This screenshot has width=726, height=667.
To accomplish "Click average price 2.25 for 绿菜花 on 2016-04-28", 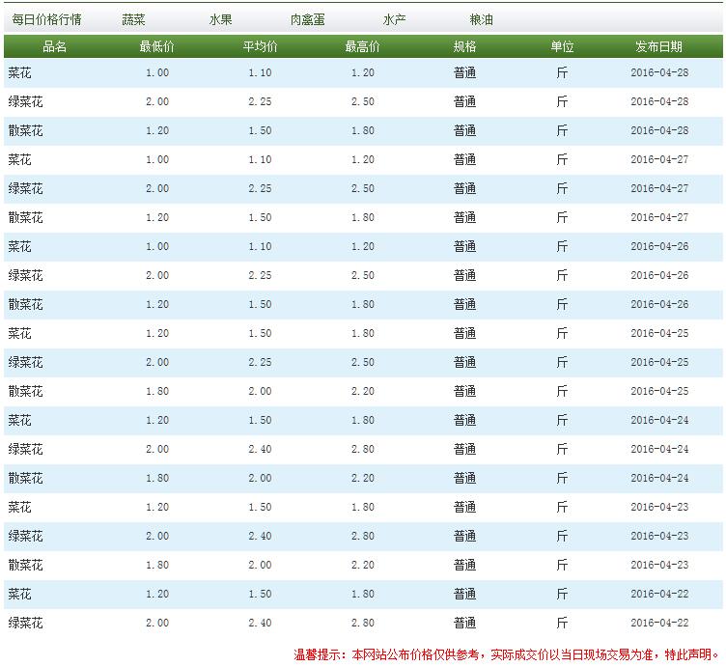I will [261, 101].
